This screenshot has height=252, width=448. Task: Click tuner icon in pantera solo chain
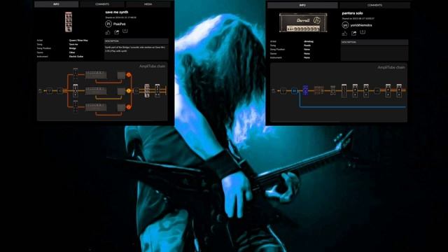coord(283,91)
